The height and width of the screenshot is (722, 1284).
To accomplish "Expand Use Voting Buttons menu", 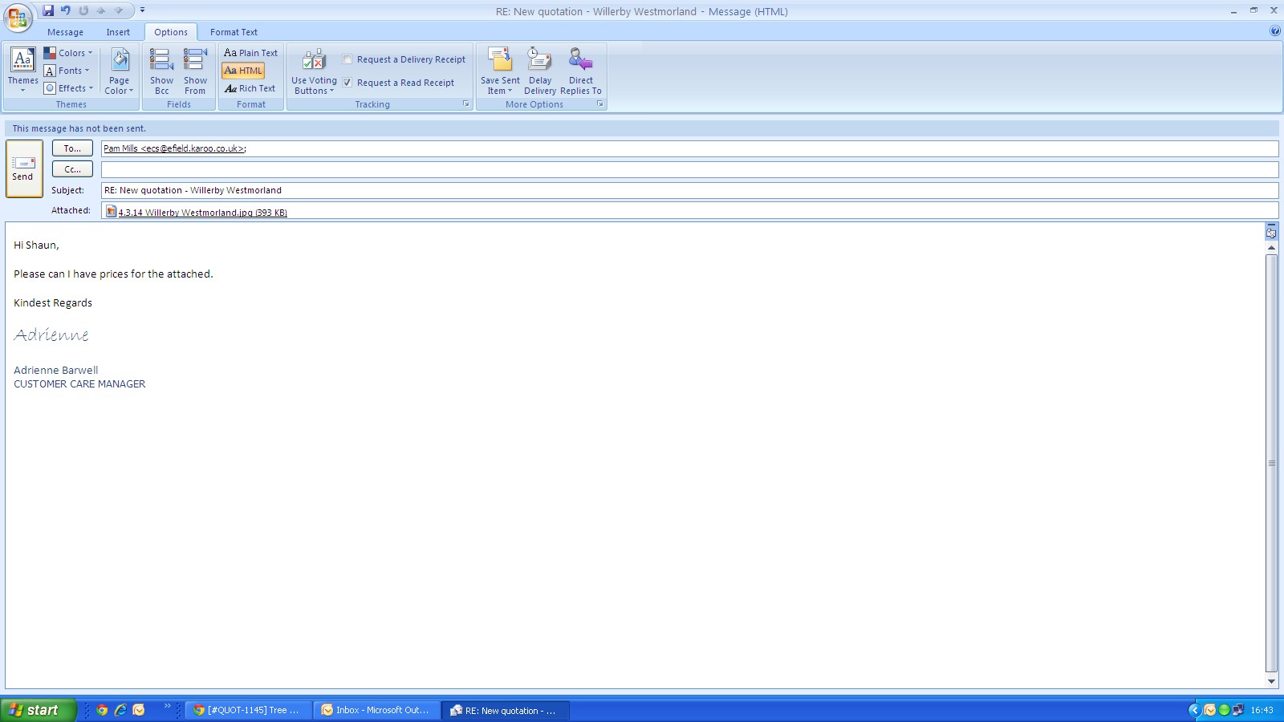I will (314, 71).
